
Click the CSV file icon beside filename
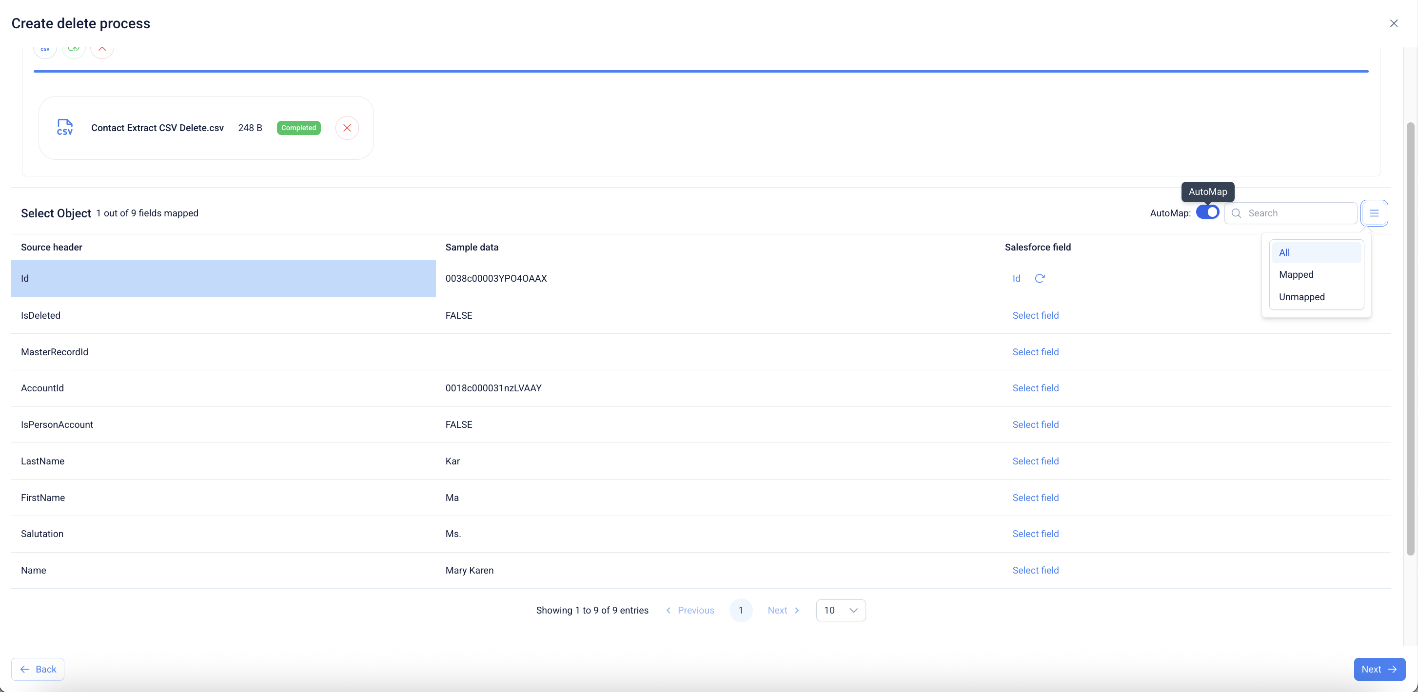coord(65,128)
